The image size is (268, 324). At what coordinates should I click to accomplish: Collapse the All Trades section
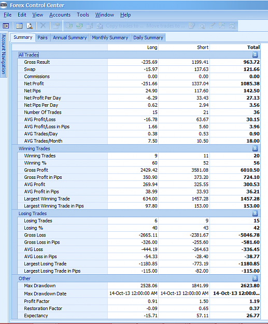tap(255, 54)
